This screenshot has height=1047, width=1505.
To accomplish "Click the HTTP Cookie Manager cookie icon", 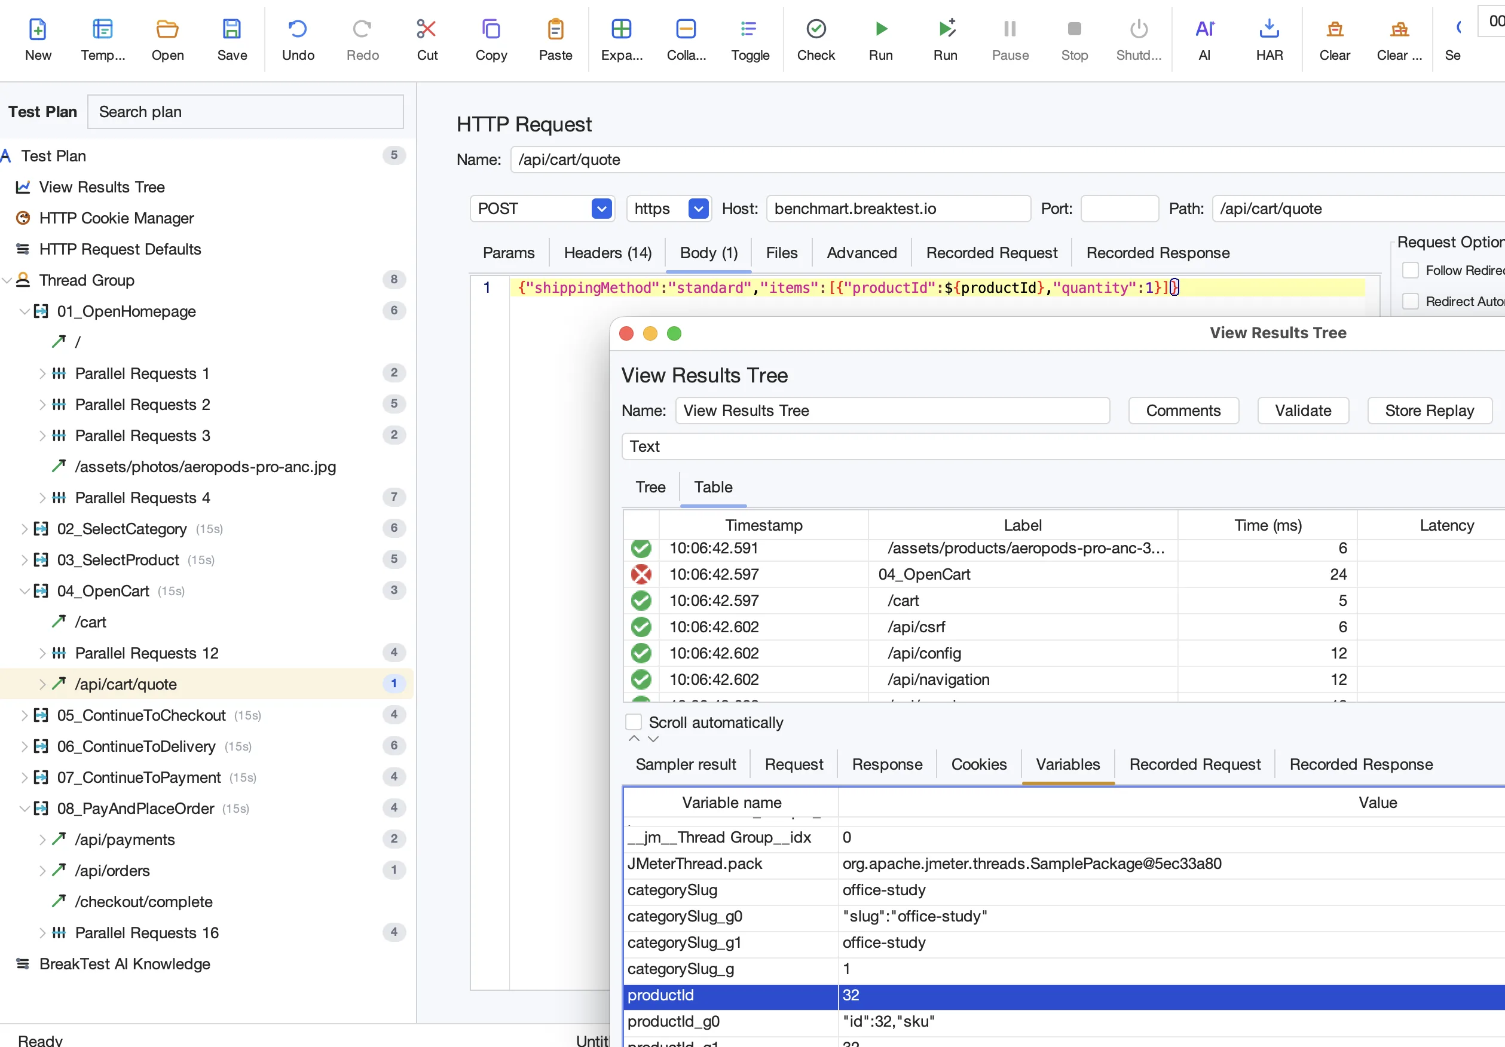I will [x=23, y=218].
